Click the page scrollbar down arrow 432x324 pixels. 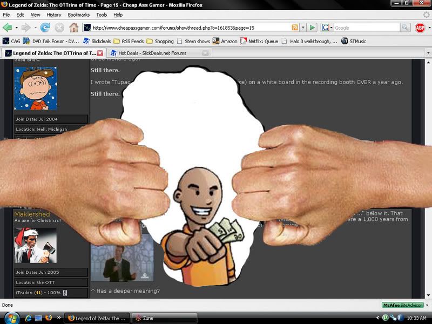click(428, 295)
